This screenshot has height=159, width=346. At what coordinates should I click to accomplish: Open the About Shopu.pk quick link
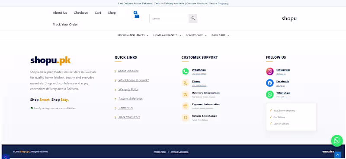[128, 71]
